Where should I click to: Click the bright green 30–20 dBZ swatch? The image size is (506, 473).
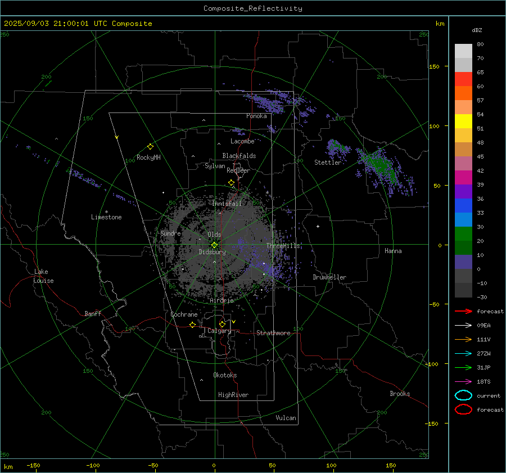pyautogui.click(x=463, y=234)
